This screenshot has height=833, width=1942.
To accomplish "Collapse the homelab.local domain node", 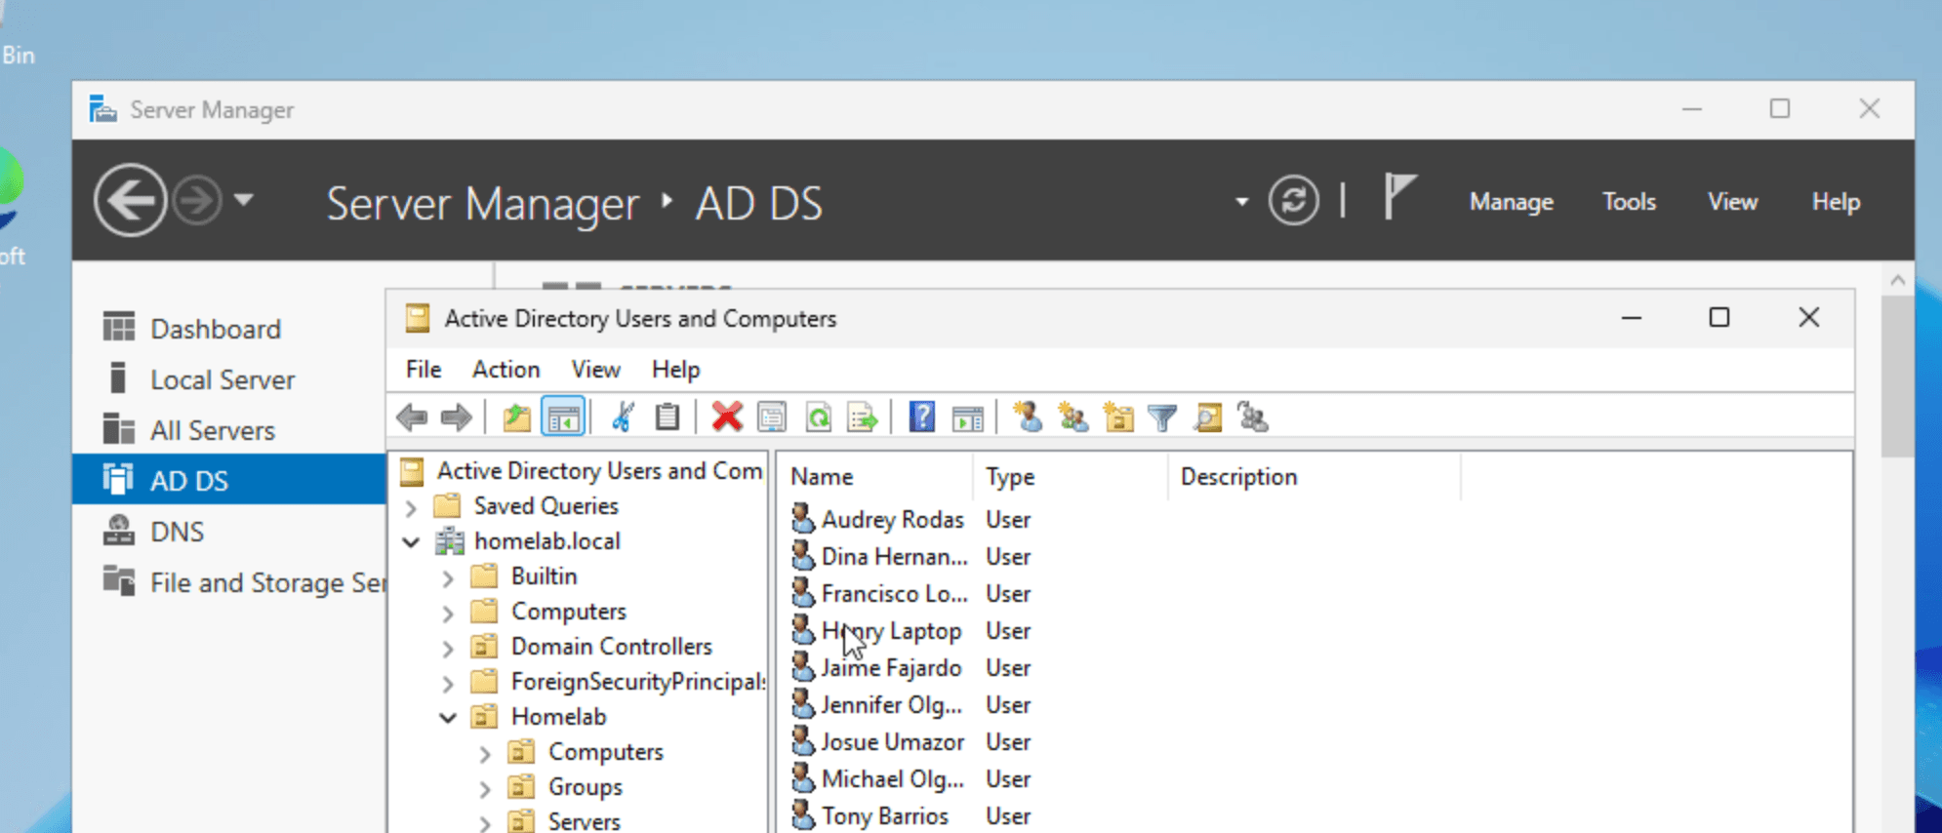I will [412, 542].
